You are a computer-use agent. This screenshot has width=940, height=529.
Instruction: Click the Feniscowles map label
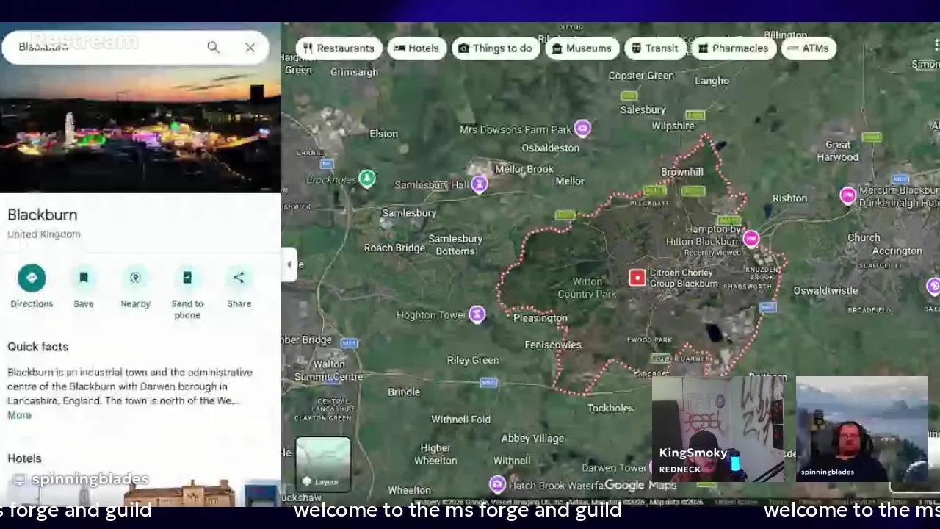[x=553, y=345]
